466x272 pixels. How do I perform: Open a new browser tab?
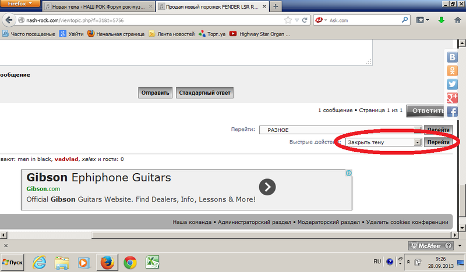coord(276,6)
